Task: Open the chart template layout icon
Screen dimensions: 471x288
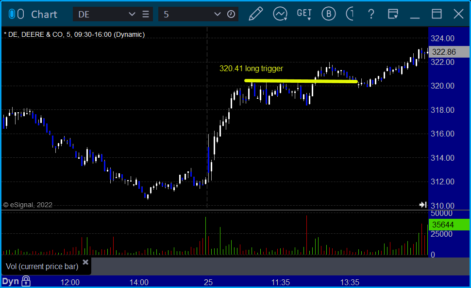Action: (x=393, y=14)
